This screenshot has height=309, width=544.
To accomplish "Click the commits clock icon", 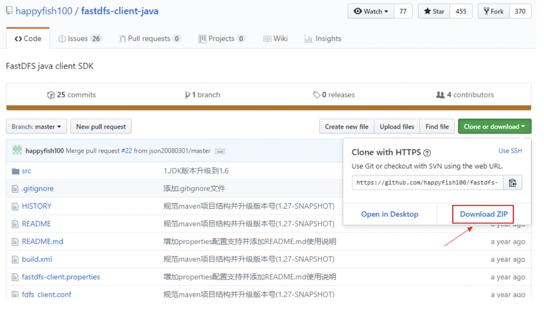I will (x=50, y=94).
